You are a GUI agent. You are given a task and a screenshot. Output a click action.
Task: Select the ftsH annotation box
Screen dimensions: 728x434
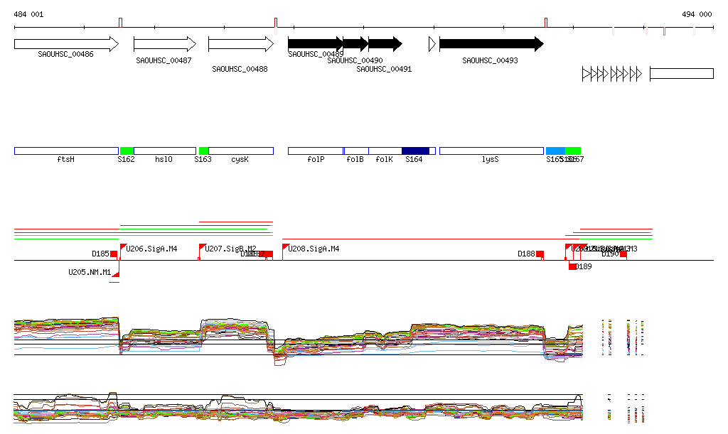pos(65,151)
